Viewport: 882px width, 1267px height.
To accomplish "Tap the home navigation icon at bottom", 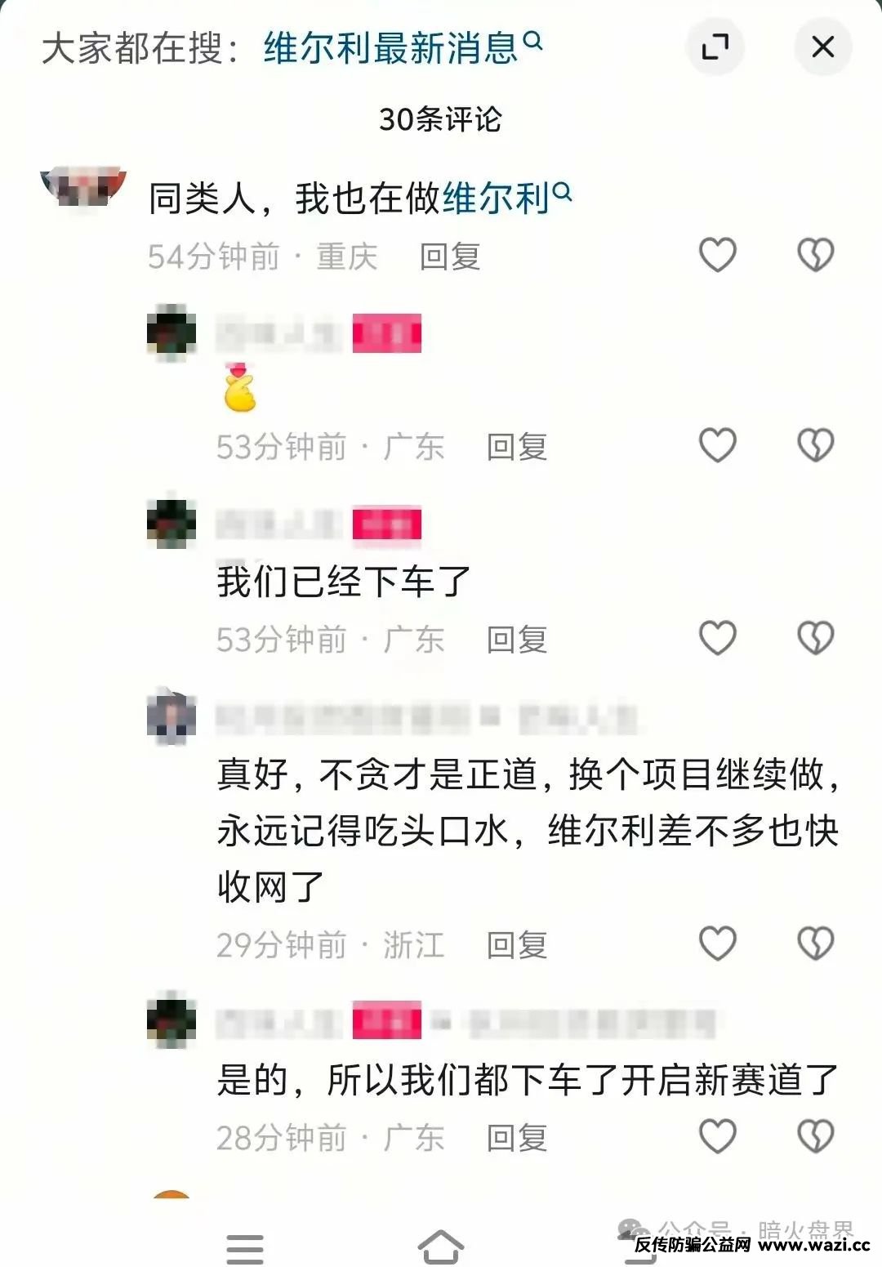I will point(441,1247).
